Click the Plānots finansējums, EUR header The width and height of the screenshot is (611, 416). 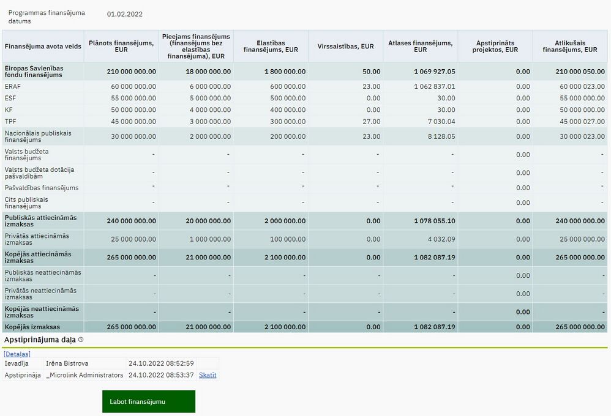tap(121, 46)
